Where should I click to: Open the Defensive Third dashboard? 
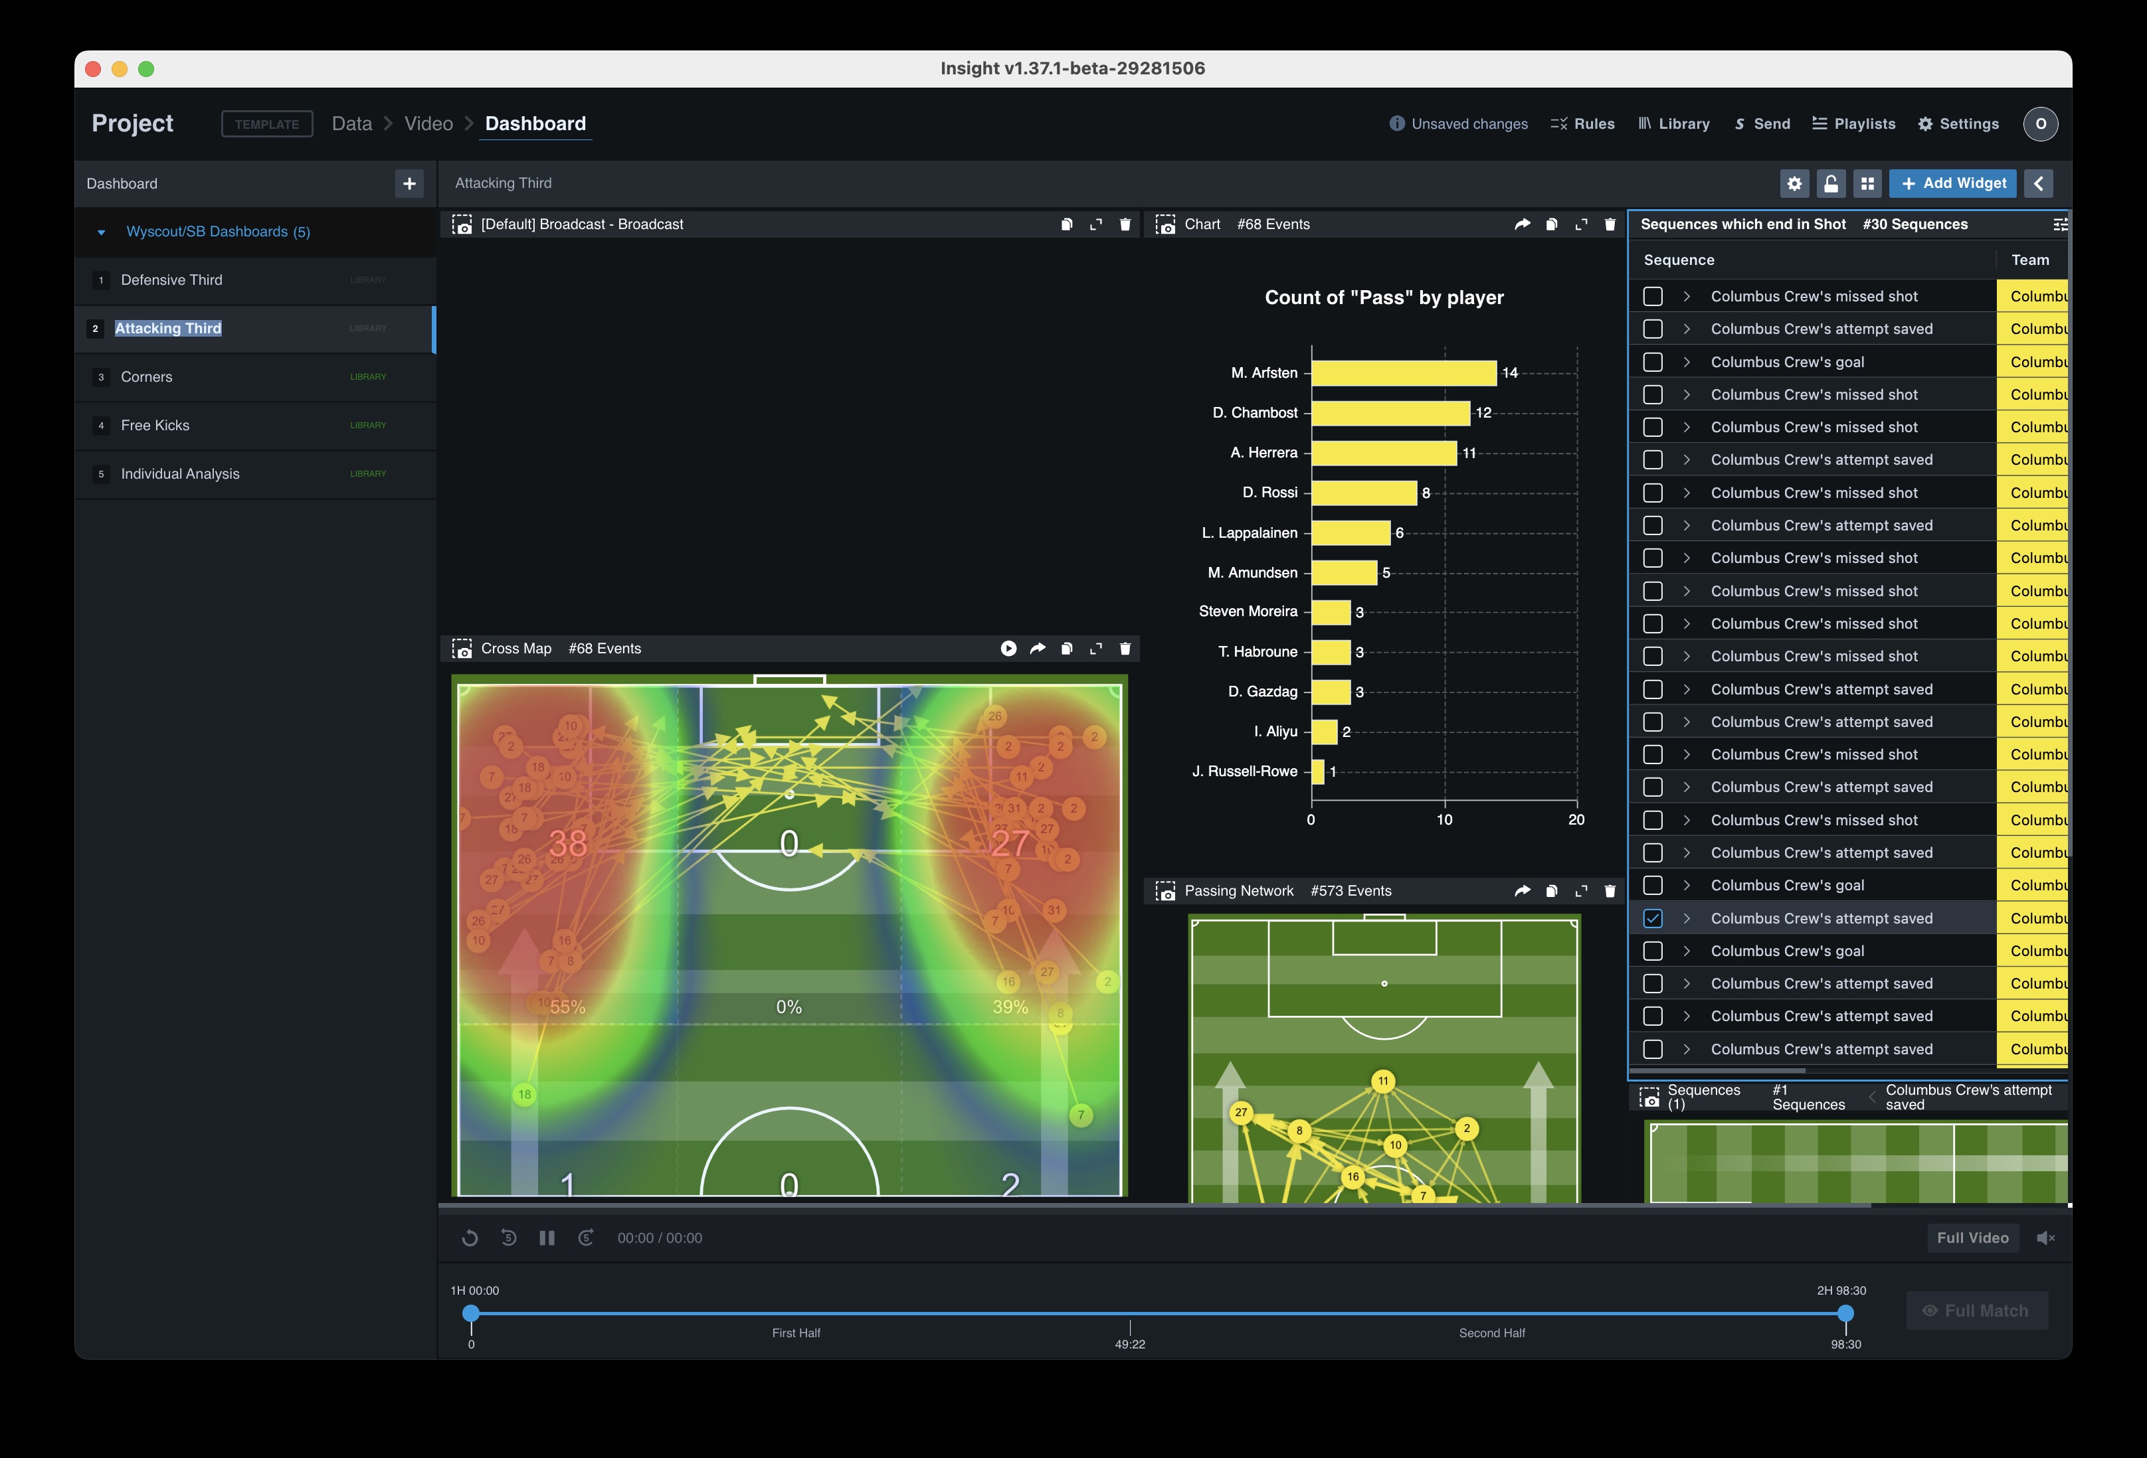[255, 280]
